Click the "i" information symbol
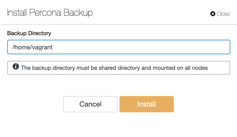This screenshot has width=237, height=137. click(16, 66)
